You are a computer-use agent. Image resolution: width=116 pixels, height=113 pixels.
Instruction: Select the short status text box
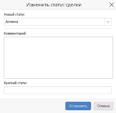[58, 90]
